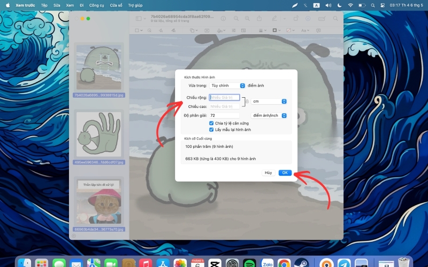Viewport: 428px width, 267px height.
Task: Open the Spotify app in the dock
Action: pos(249,263)
